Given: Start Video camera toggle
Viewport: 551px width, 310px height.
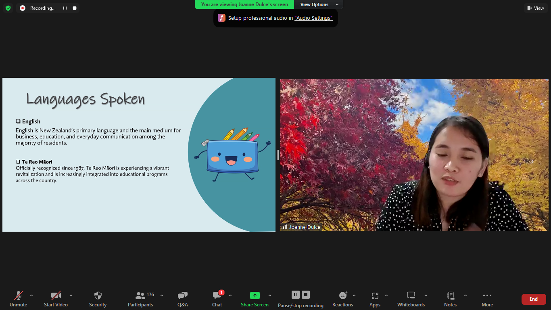Looking at the screenshot, I should pos(56,295).
